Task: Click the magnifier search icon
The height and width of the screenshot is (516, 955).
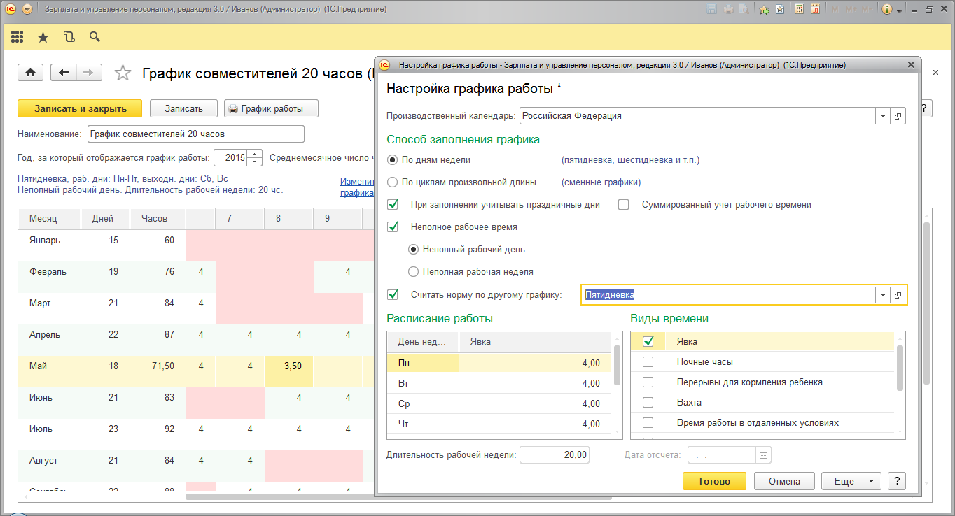Action: coord(95,37)
